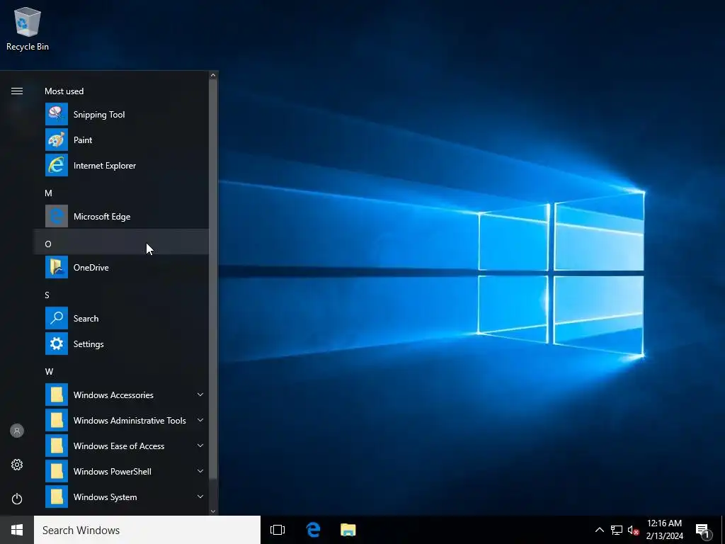This screenshot has height=544, width=725.
Task: Open Task View on the taskbar
Action: pos(278,530)
